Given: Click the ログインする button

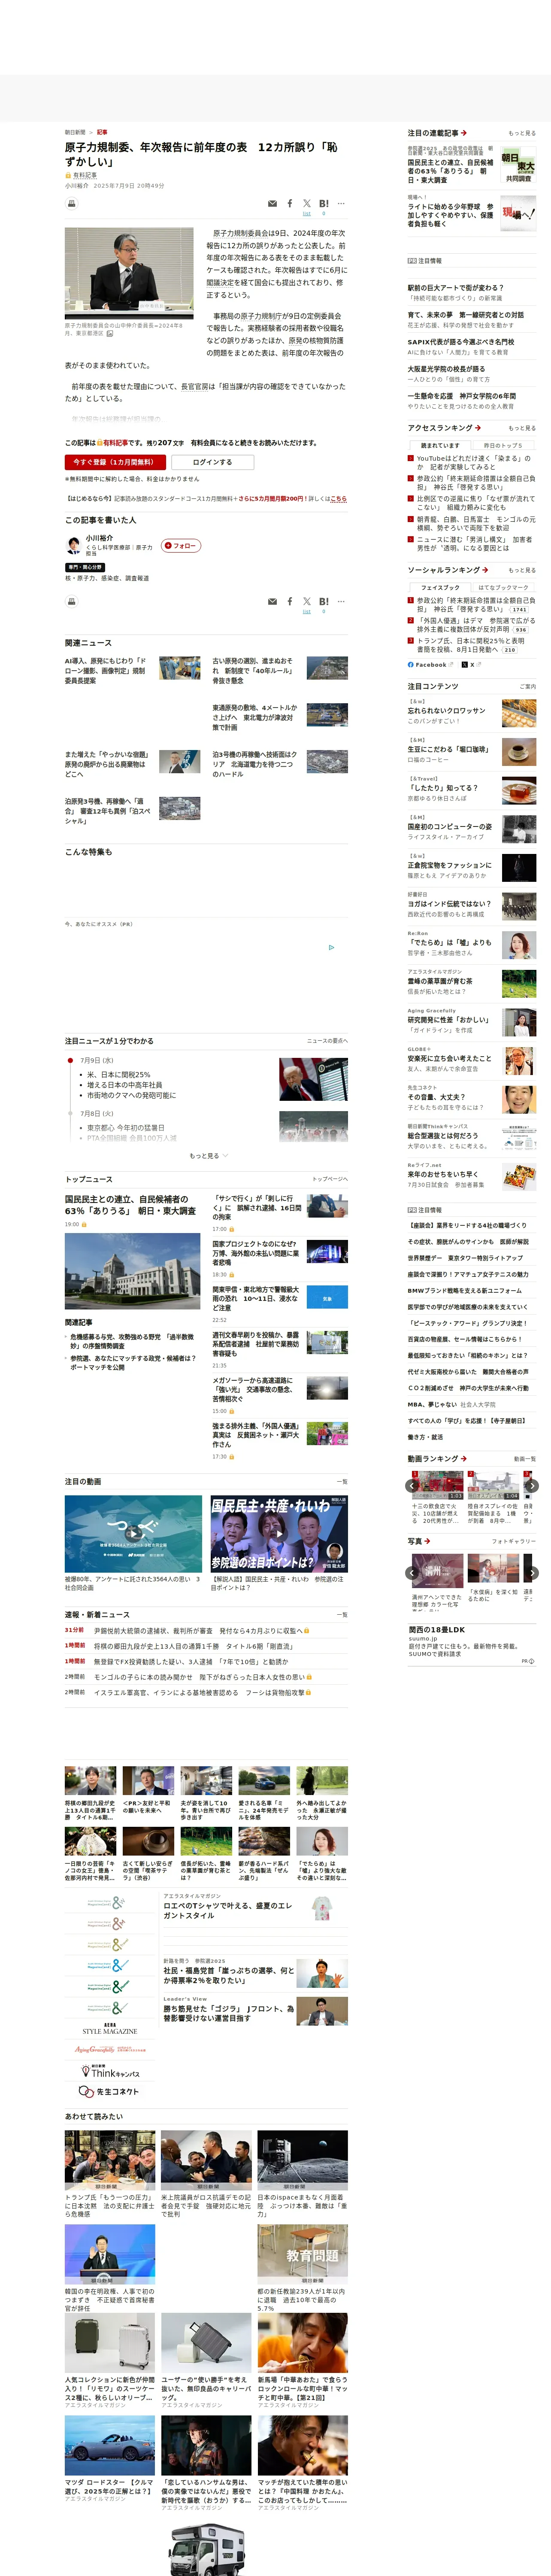Looking at the screenshot, I should click(x=212, y=462).
